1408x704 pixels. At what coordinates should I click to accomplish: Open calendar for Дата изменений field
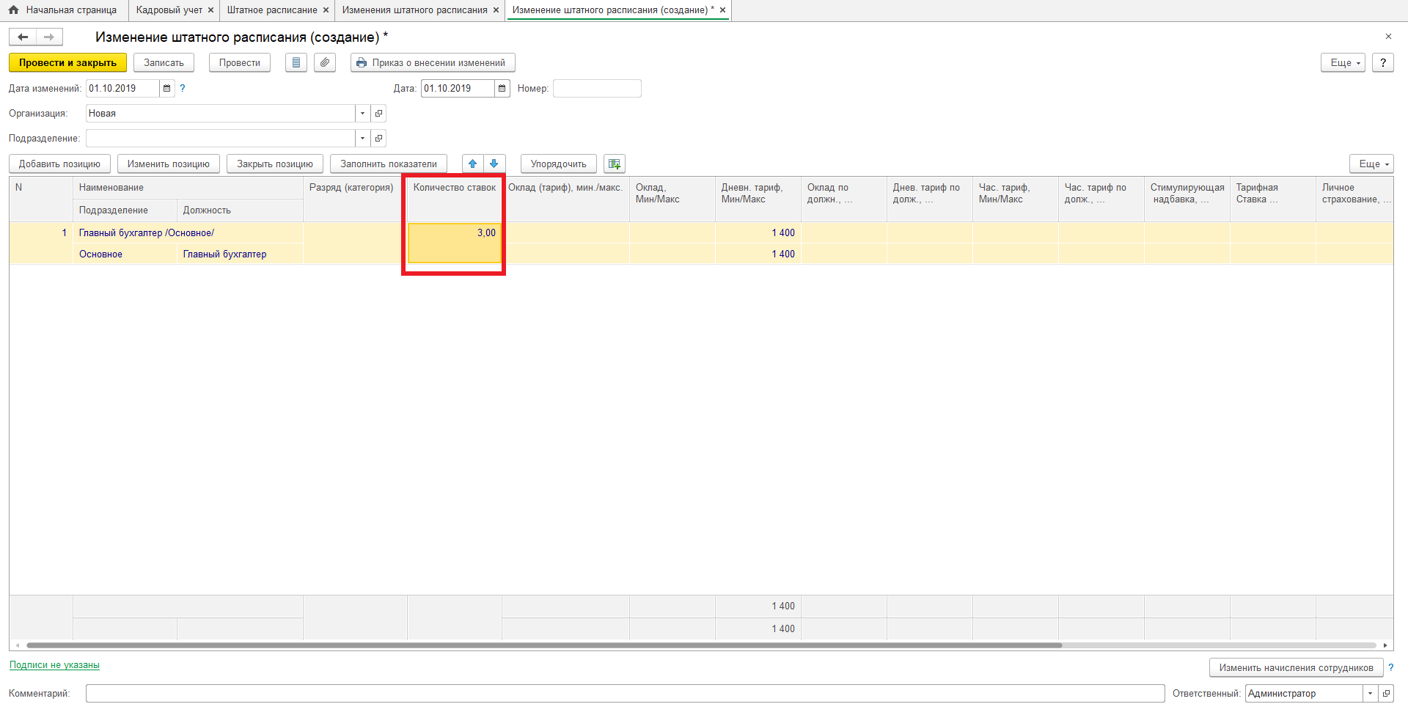pyautogui.click(x=167, y=88)
